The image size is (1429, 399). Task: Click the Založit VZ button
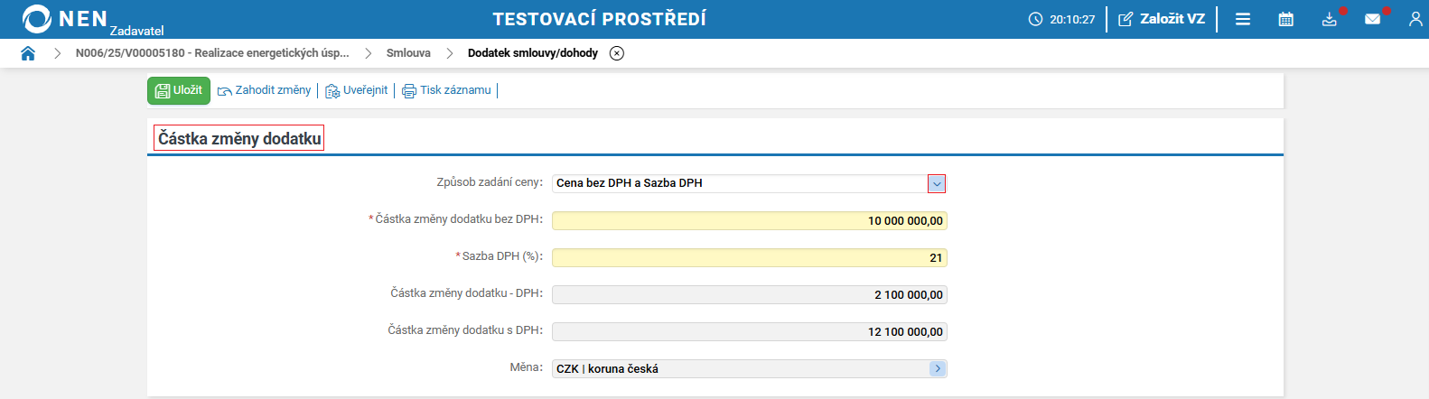click(1162, 19)
